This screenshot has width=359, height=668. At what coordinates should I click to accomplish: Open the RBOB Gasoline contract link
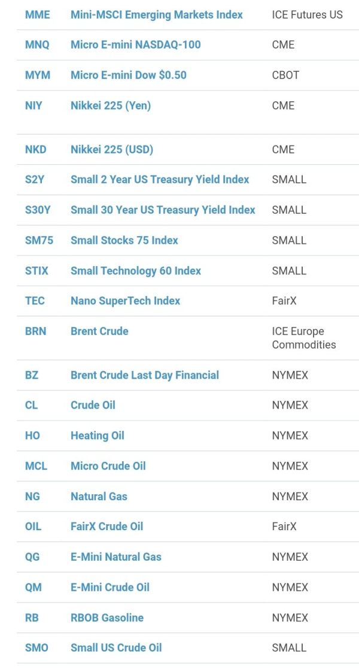click(x=107, y=618)
